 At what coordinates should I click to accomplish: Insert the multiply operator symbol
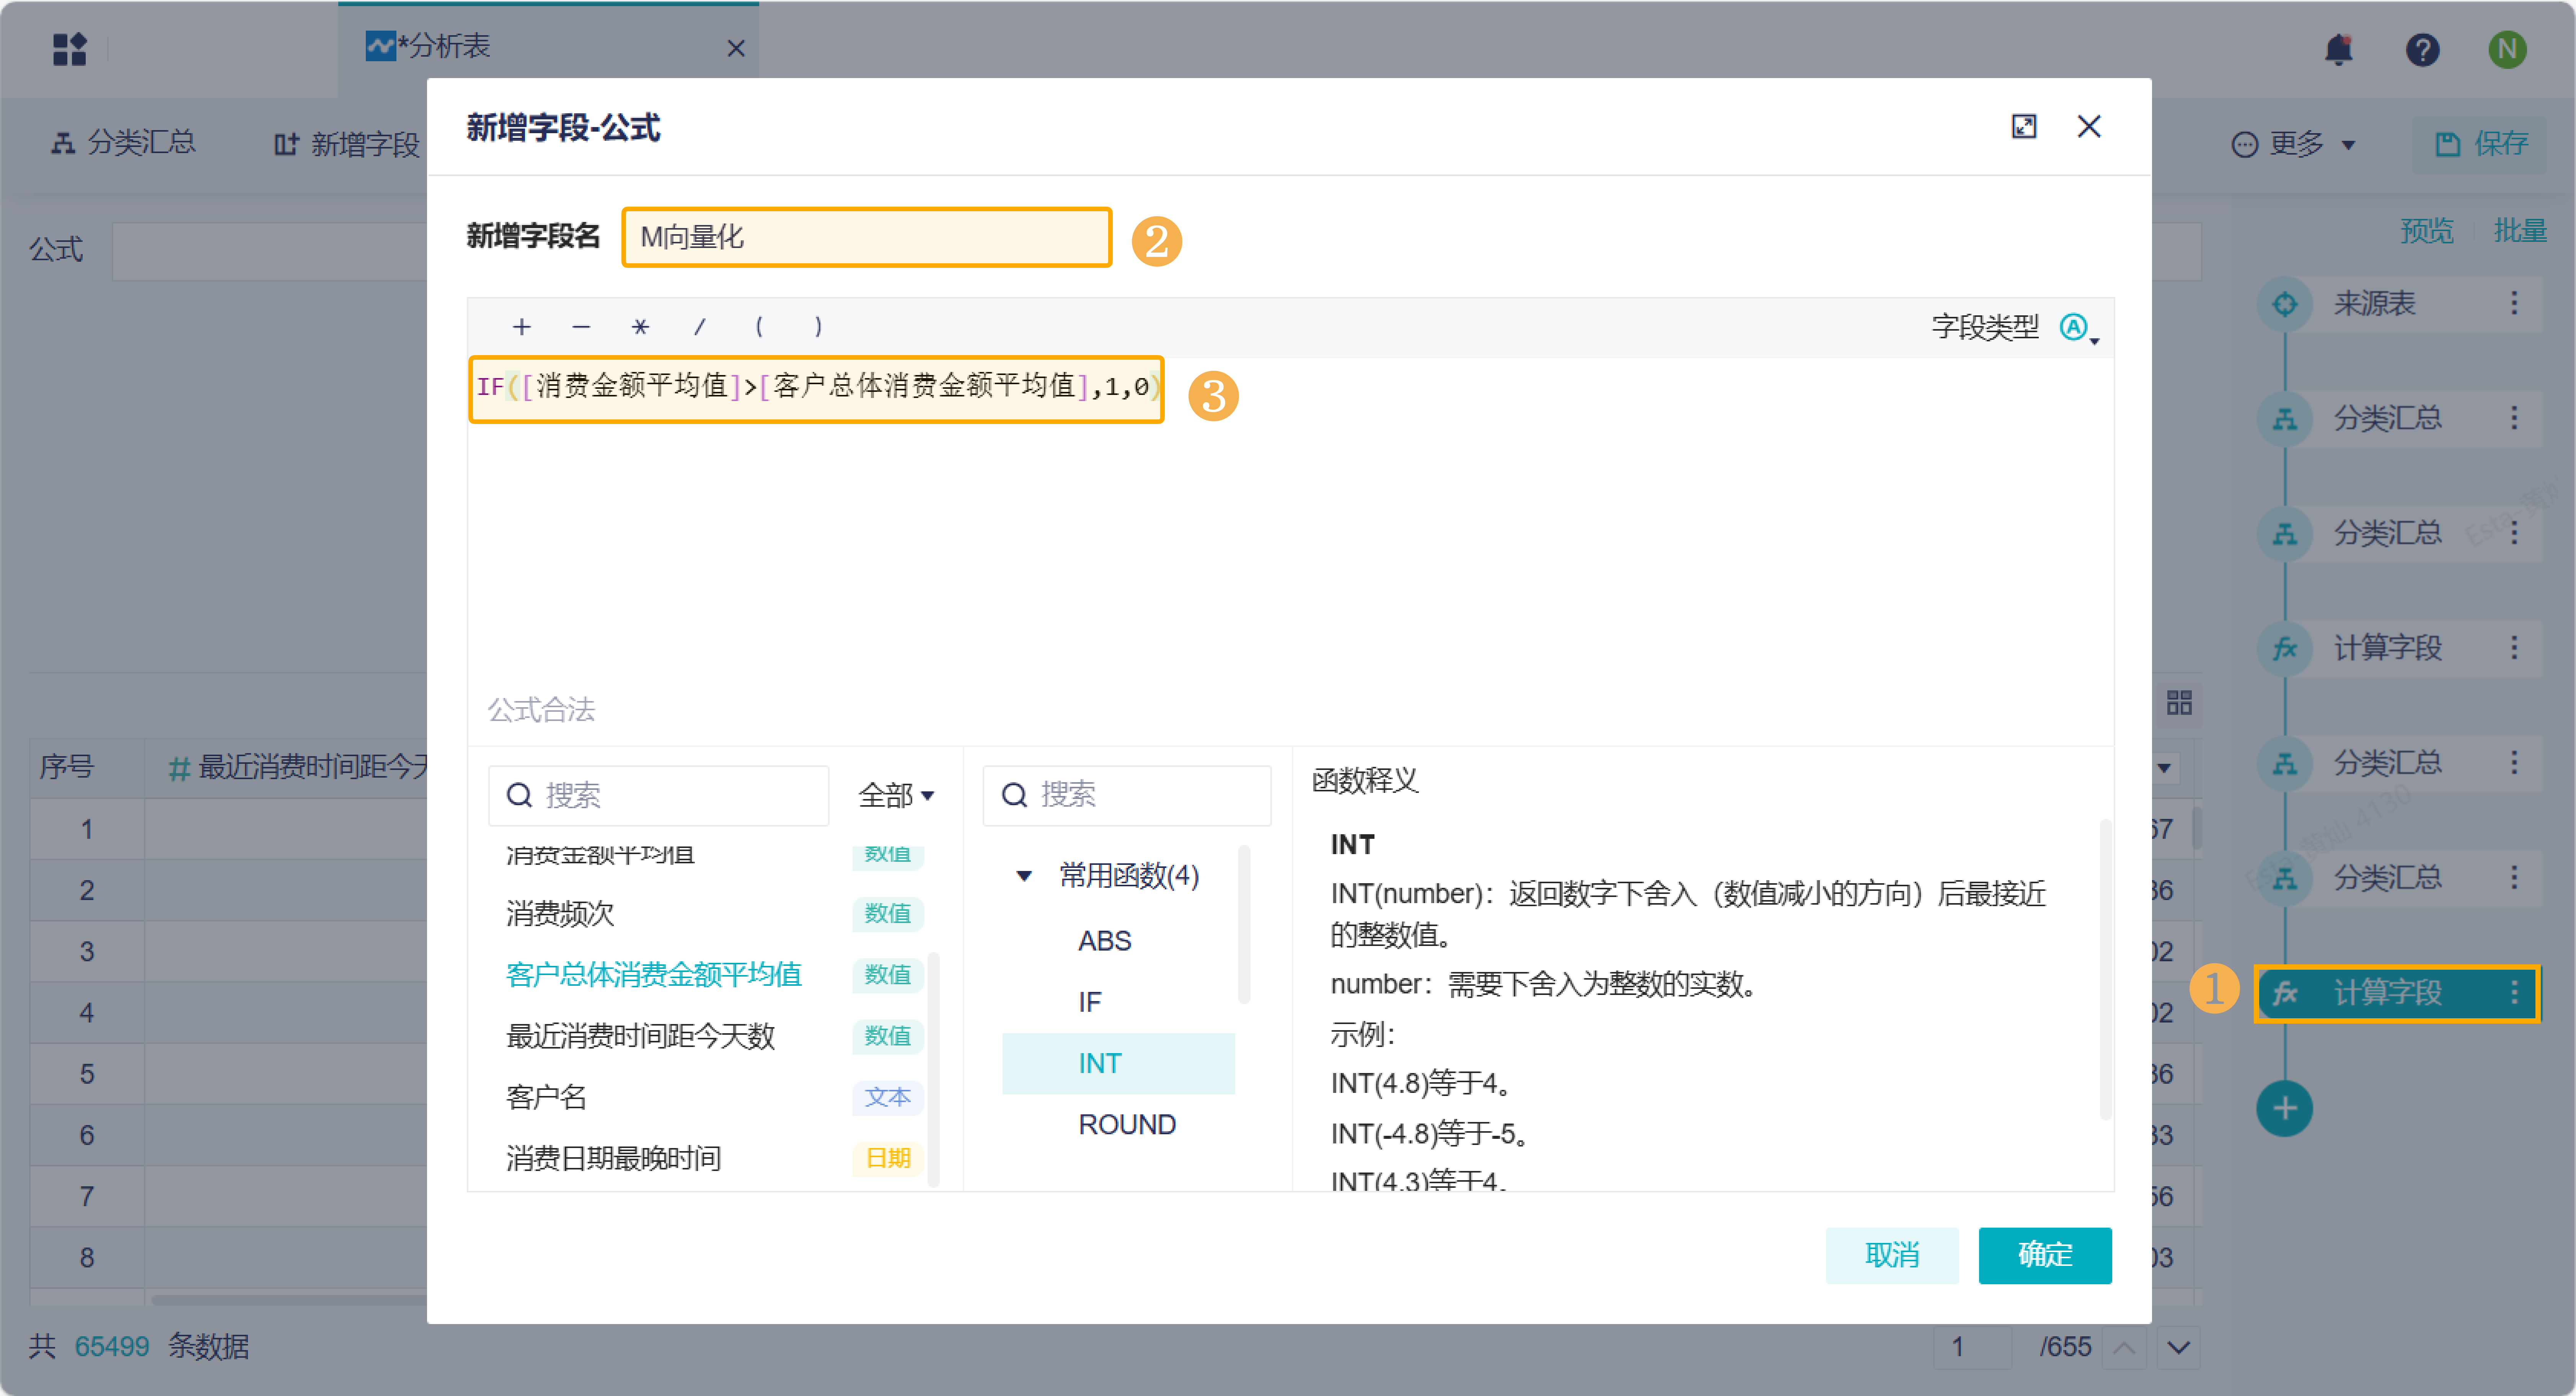click(x=640, y=327)
